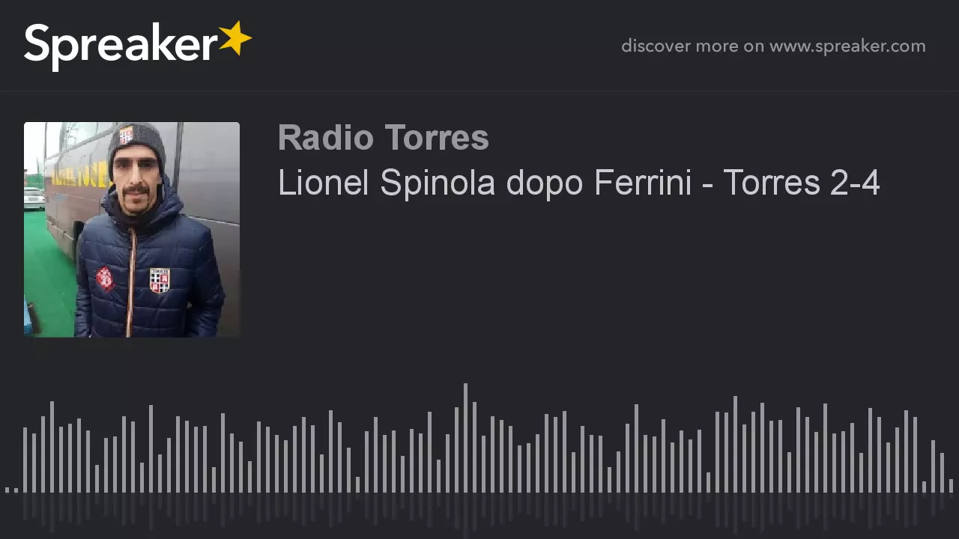Image resolution: width=959 pixels, height=539 pixels.
Task: Click the green turf area in the photo
Action: (49, 277)
